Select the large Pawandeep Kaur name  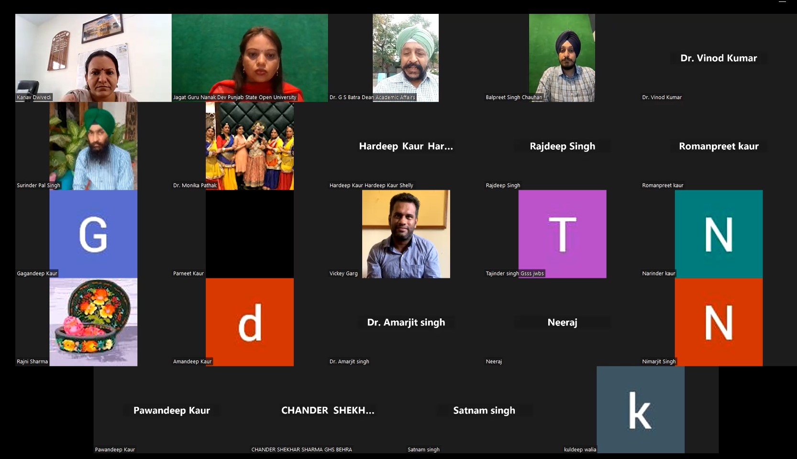(171, 411)
